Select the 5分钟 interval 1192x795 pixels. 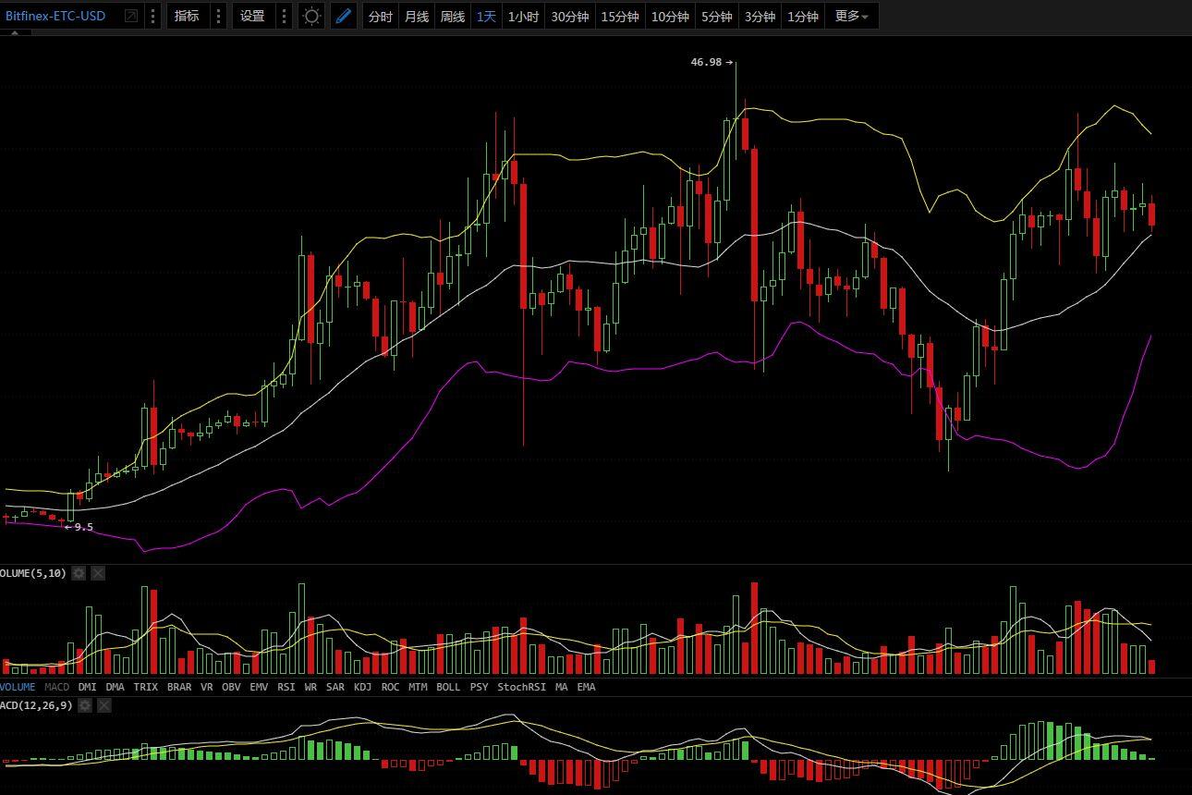click(716, 17)
